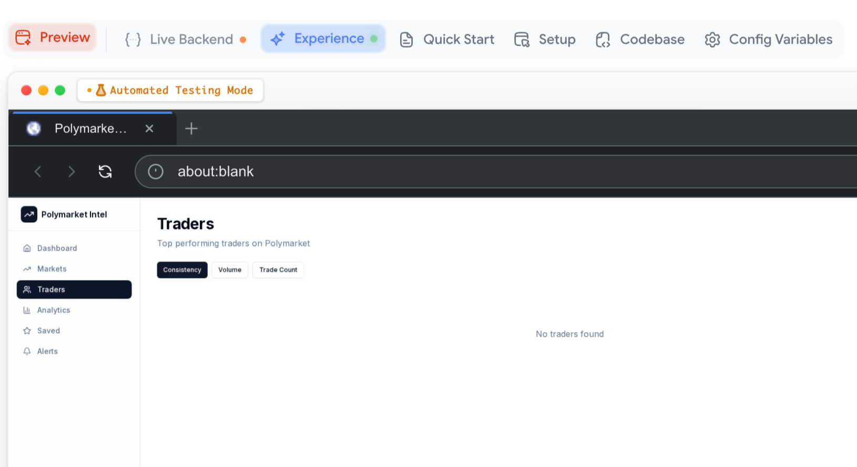
Task: Click the Markets trend icon in sidebar
Action: coord(27,269)
